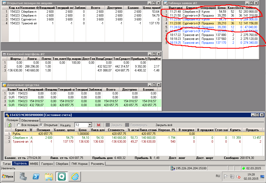The height and width of the screenshot is (183, 266).
Task: Select the Открытые radio button
Action: (41, 125)
